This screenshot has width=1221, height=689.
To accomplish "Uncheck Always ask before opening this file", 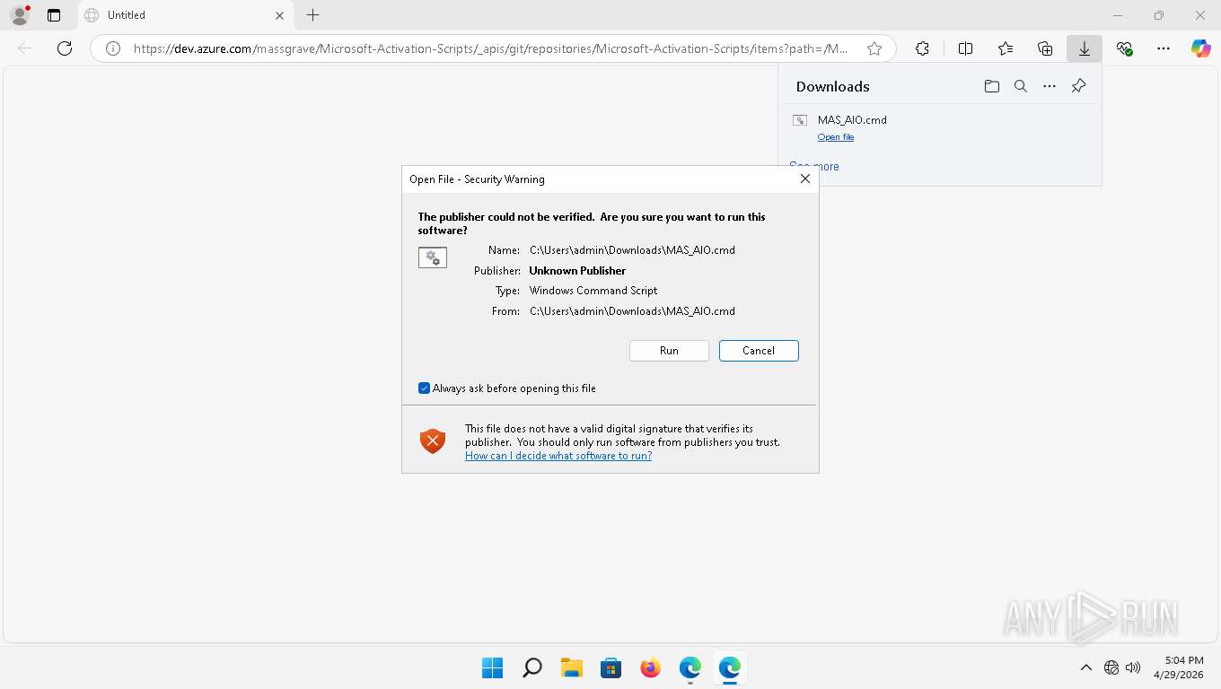I will 424,388.
